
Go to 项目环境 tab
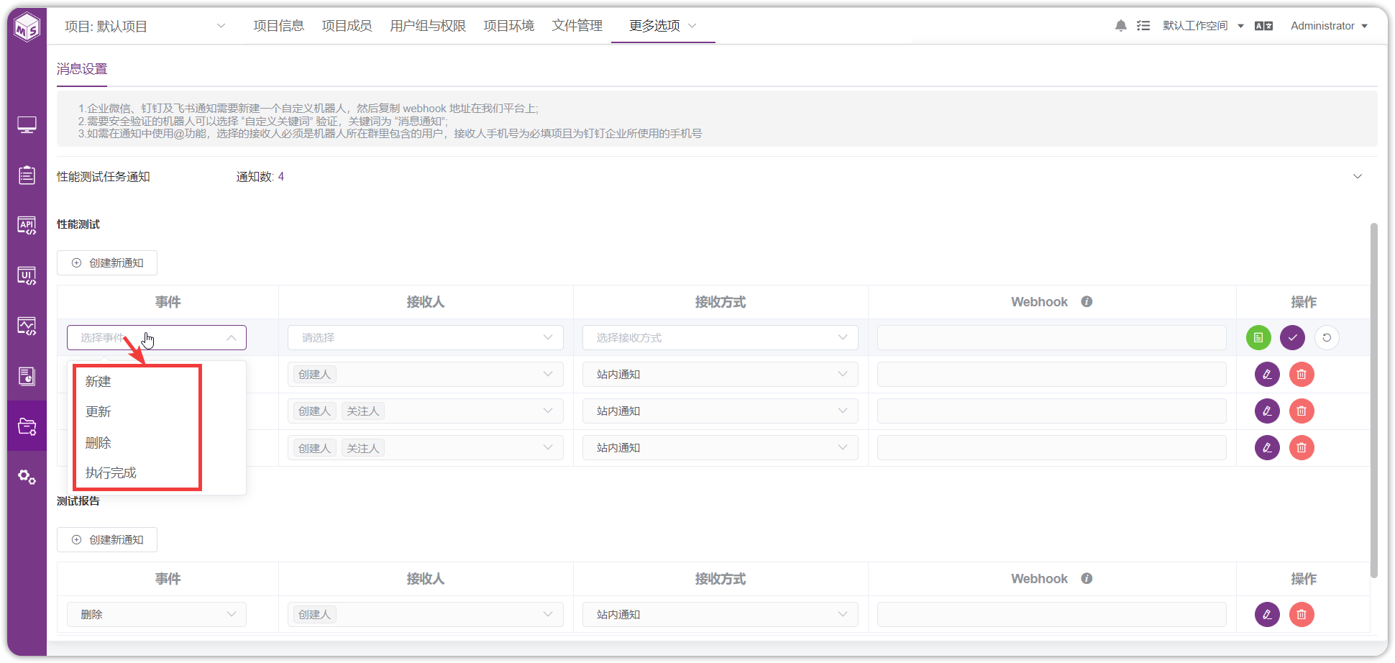(509, 26)
